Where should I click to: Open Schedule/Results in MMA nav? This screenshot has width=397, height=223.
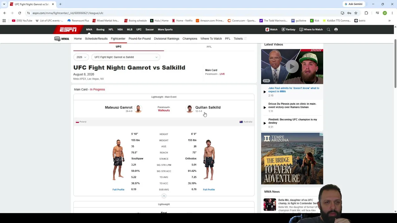[96, 39]
